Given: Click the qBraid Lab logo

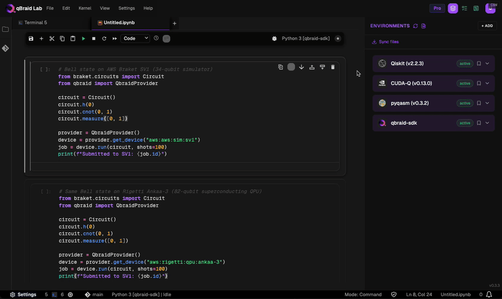Looking at the screenshot, I should tap(23, 8).
